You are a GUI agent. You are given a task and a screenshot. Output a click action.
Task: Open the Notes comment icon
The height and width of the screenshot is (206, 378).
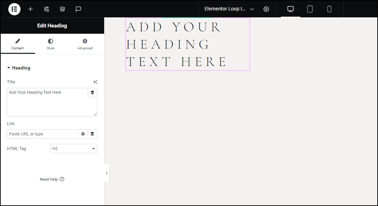[x=78, y=9]
